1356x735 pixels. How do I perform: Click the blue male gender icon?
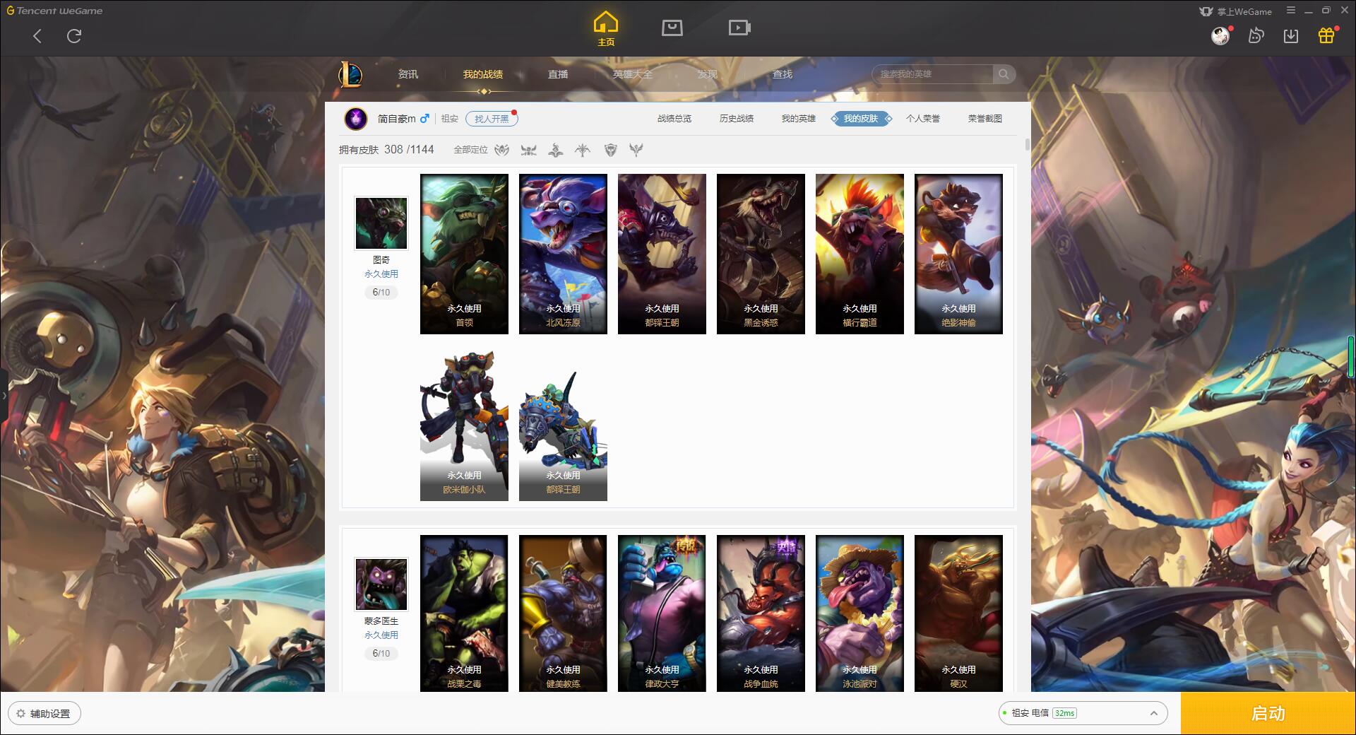tap(424, 119)
